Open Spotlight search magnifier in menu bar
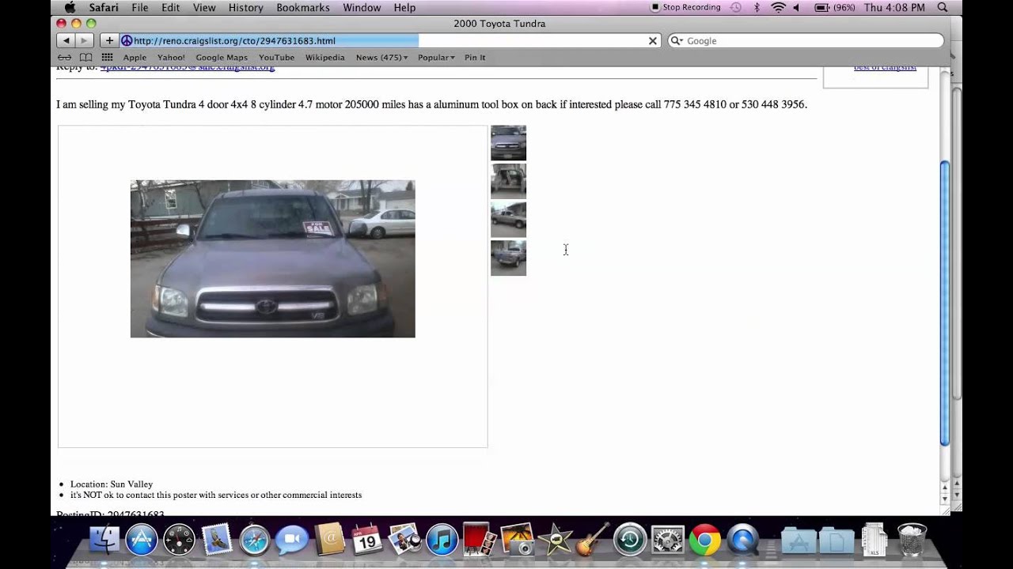This screenshot has height=569, width=1013. point(943,7)
